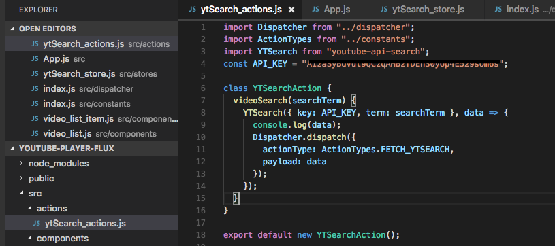Collapse the YOUTUBE-PLAYER-FLUX section
This screenshot has height=246, width=555.
pyautogui.click(x=13, y=148)
